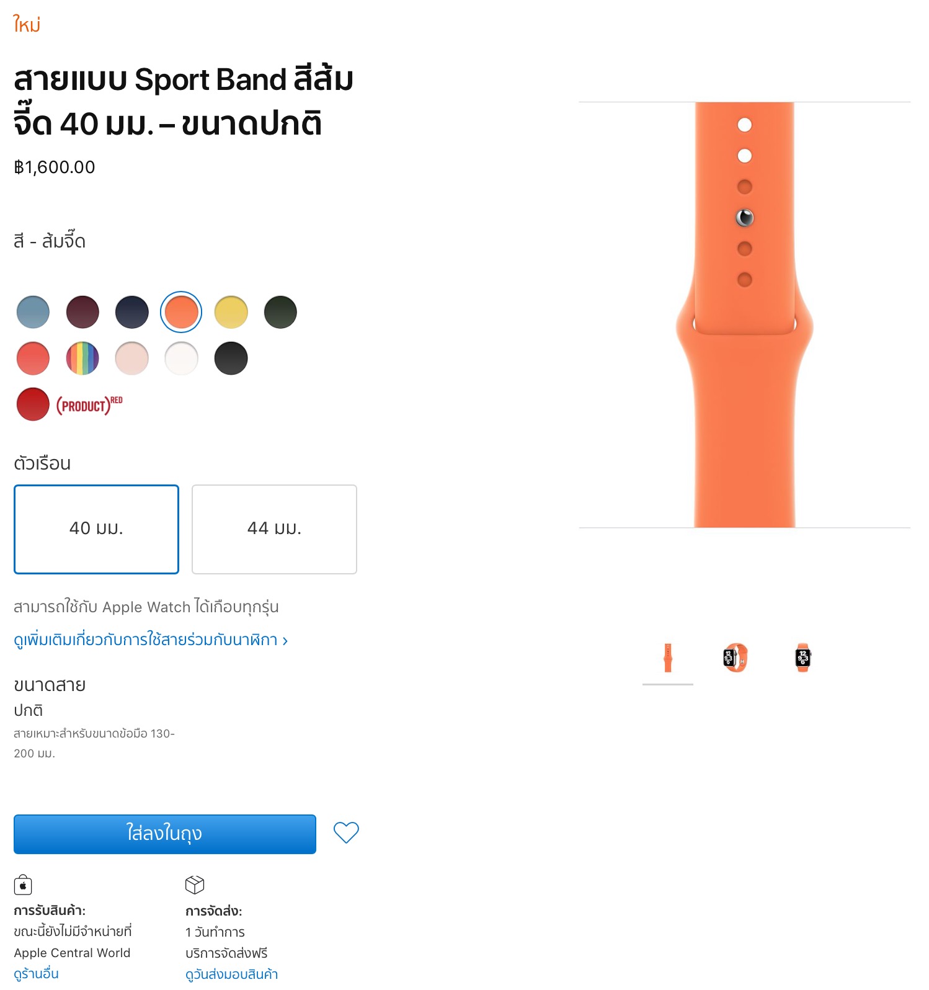Add band to favorites with heart icon
The image size is (929, 990).
[346, 832]
